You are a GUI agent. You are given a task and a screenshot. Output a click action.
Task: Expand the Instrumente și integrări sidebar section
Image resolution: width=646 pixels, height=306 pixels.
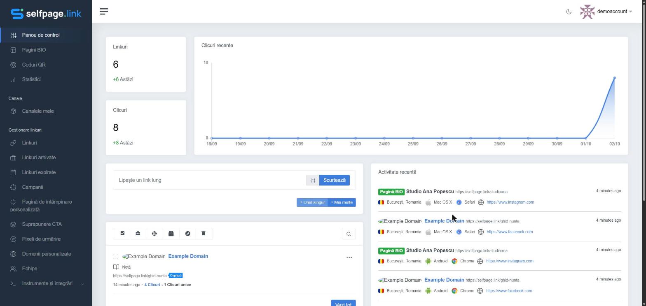pos(46,283)
